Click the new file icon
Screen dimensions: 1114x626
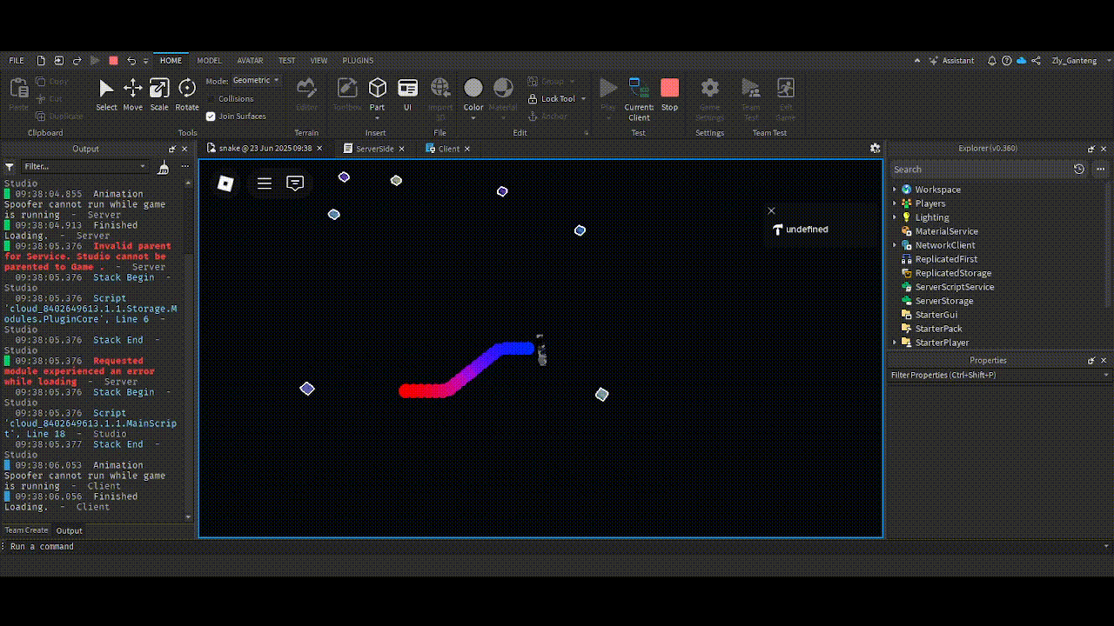click(x=41, y=61)
